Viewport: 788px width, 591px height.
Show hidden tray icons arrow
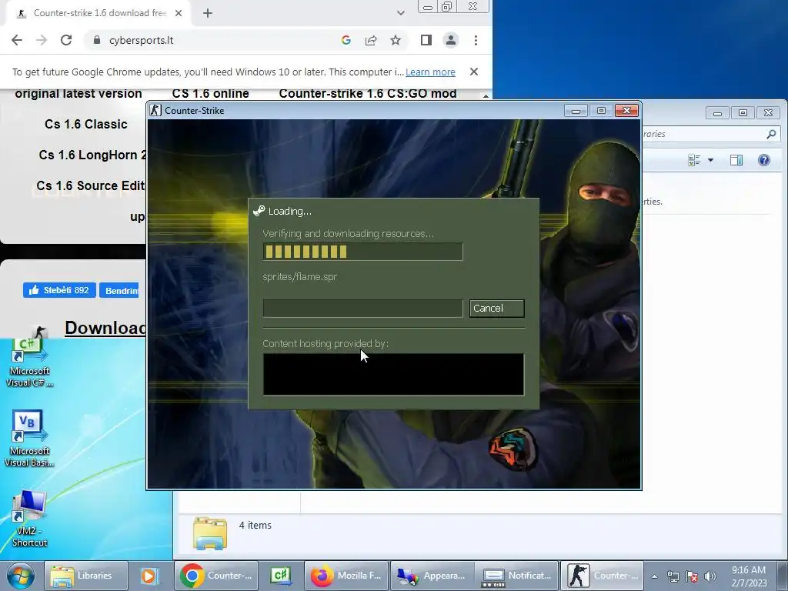(x=654, y=576)
